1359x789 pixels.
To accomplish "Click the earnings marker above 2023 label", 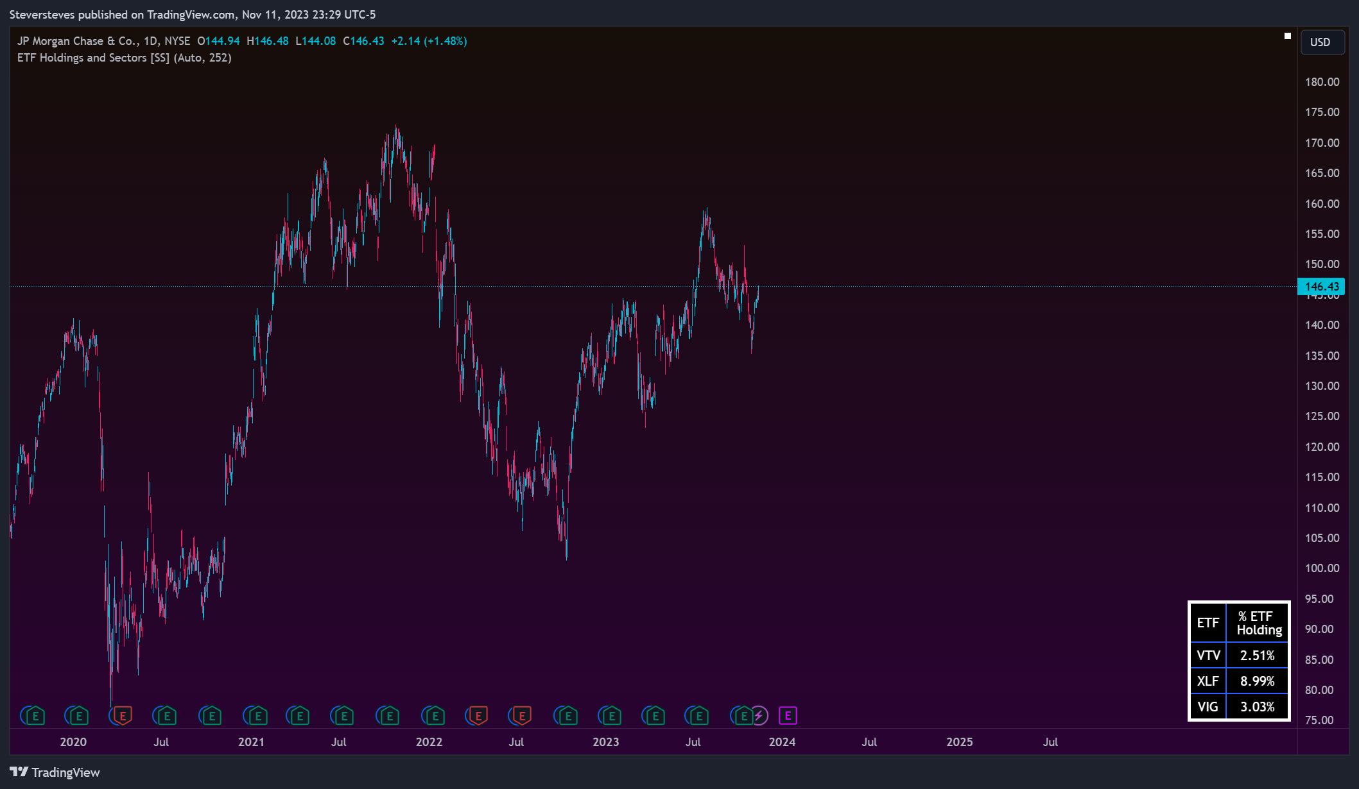I will click(x=612, y=715).
